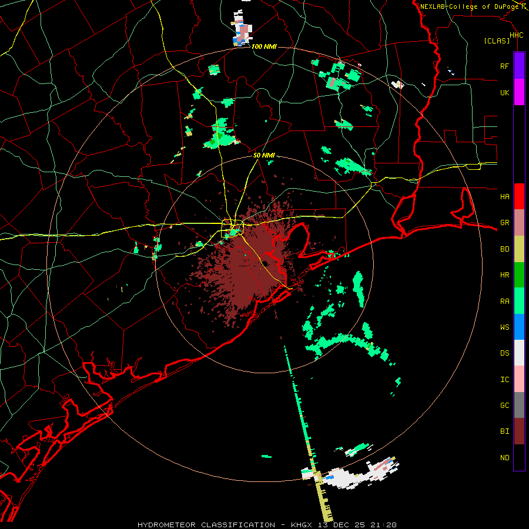Click the BI legend label

pos(504,431)
